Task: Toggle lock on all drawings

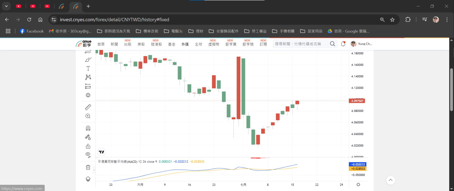Action: click(88, 146)
